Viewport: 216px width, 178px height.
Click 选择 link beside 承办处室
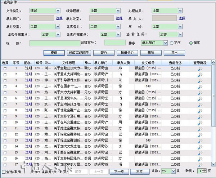(119, 18)
